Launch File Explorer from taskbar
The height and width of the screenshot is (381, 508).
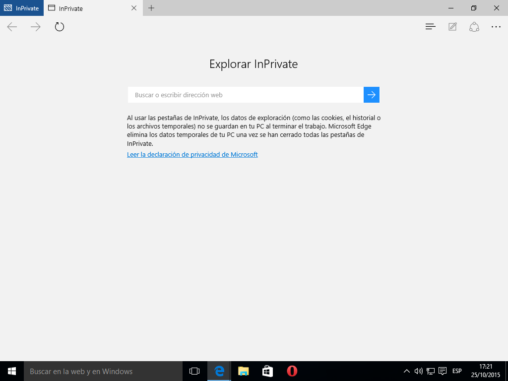(243, 371)
